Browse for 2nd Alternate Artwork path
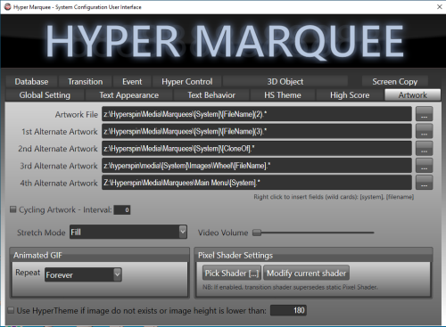The width and height of the screenshot is (446, 327). [424, 149]
